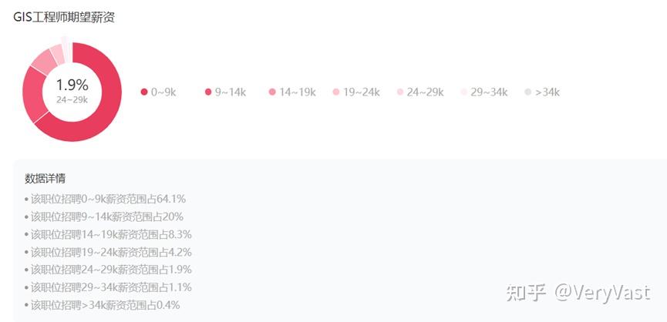
Task: Click the 1.9% center donut label
Action: coord(72,86)
